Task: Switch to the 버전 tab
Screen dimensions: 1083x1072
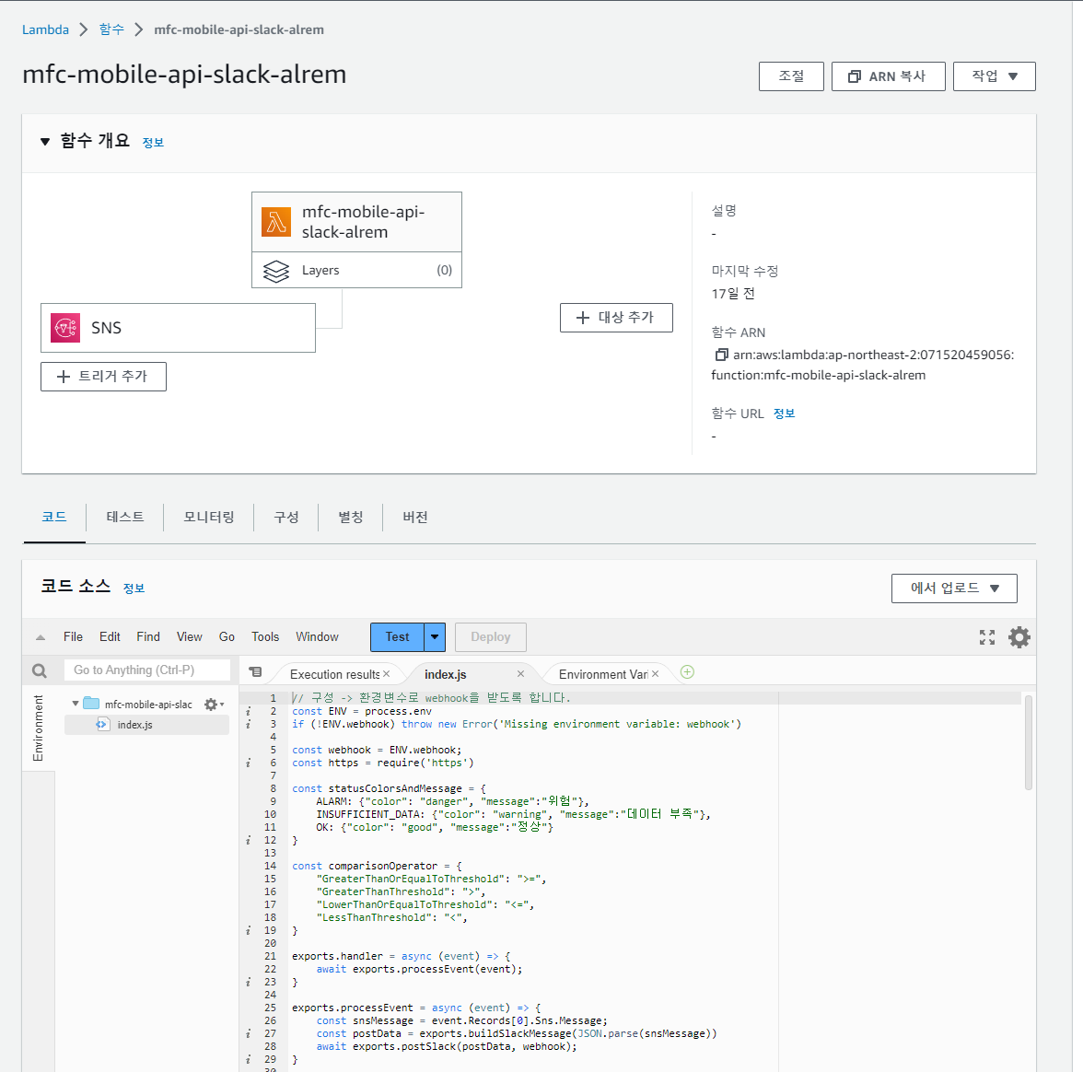Action: tap(415, 517)
